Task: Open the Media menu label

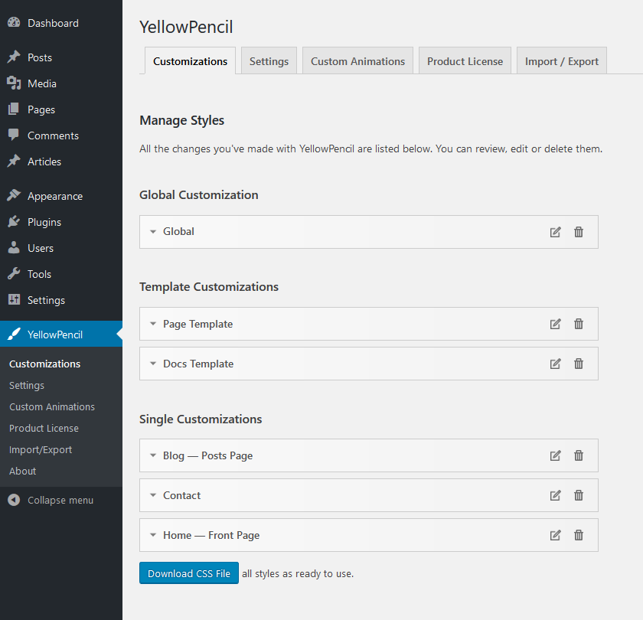Action: (x=42, y=83)
